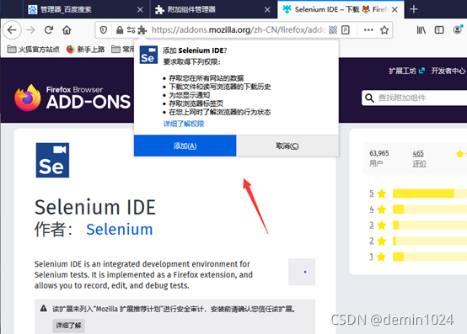This screenshot has height=334, width=467.
Task: Toggle the sidebar icon
Action: pos(439,30)
